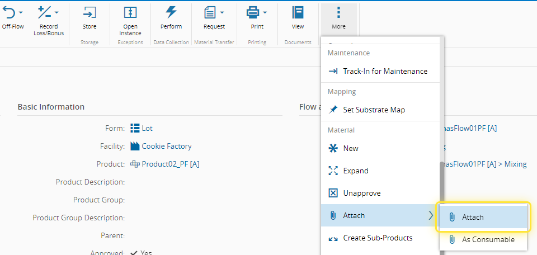Click the Unapprove icon in menu

pyautogui.click(x=333, y=193)
